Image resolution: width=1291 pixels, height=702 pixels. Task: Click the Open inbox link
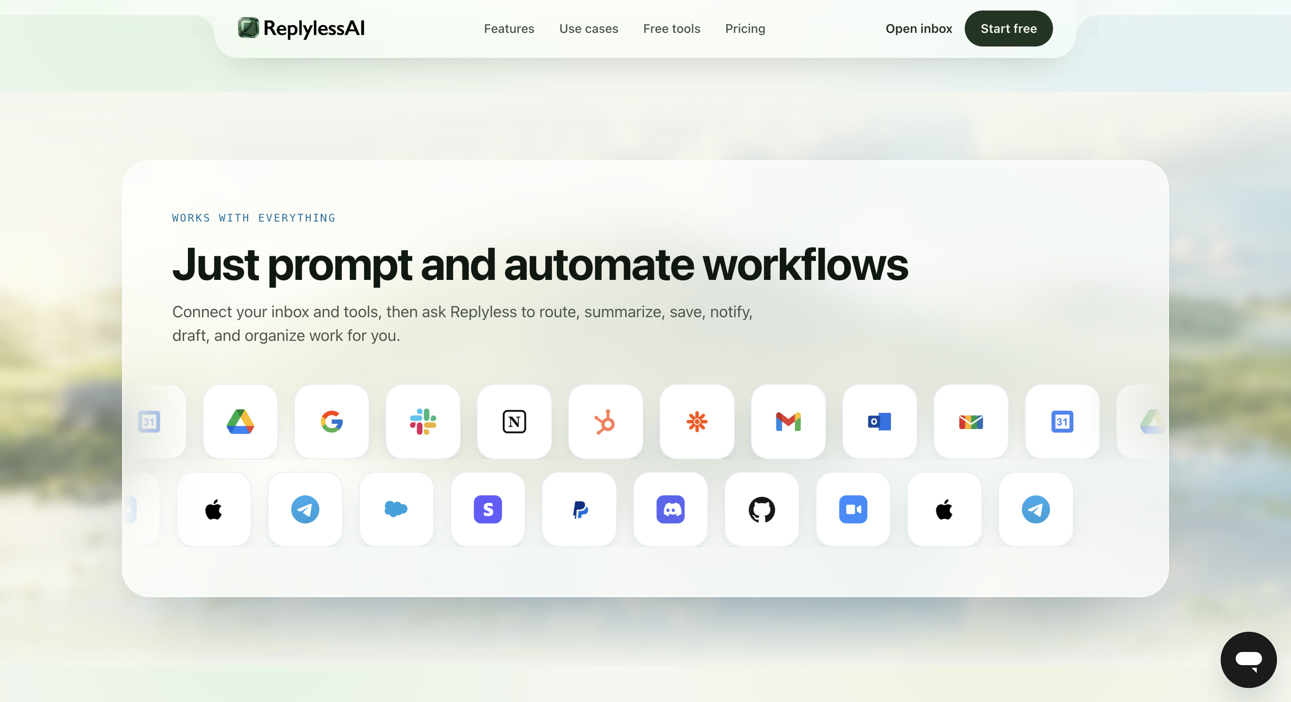tap(919, 29)
